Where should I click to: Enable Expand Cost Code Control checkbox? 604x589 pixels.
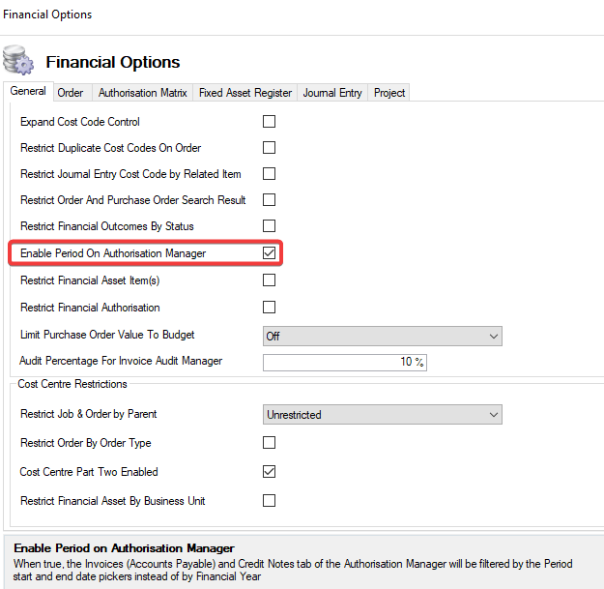click(270, 122)
